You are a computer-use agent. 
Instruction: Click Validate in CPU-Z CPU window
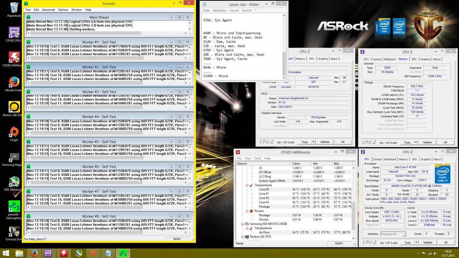pos(428,242)
